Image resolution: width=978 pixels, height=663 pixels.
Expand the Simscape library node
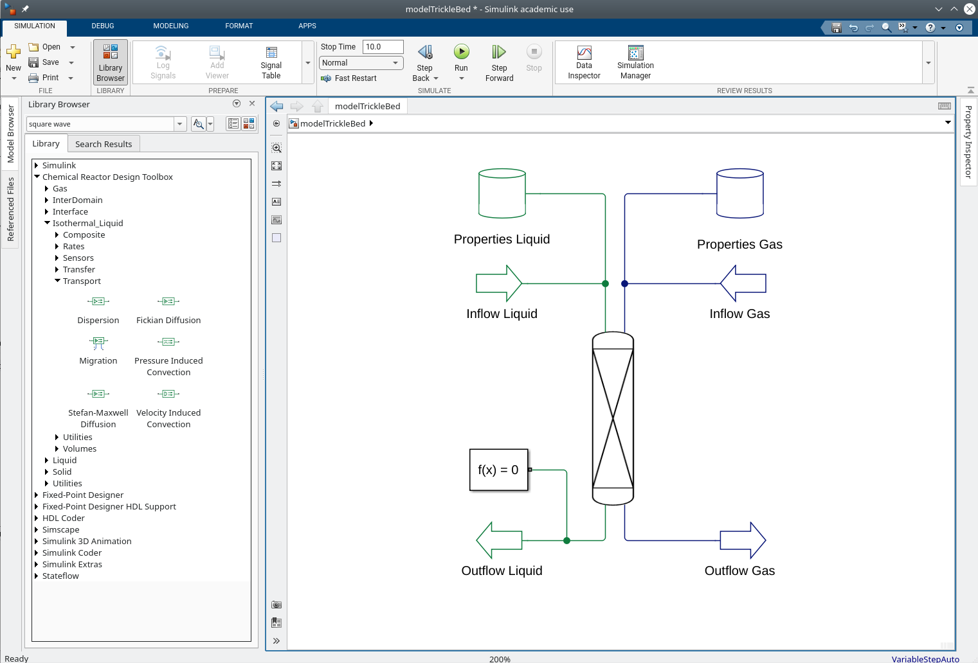[x=37, y=530]
